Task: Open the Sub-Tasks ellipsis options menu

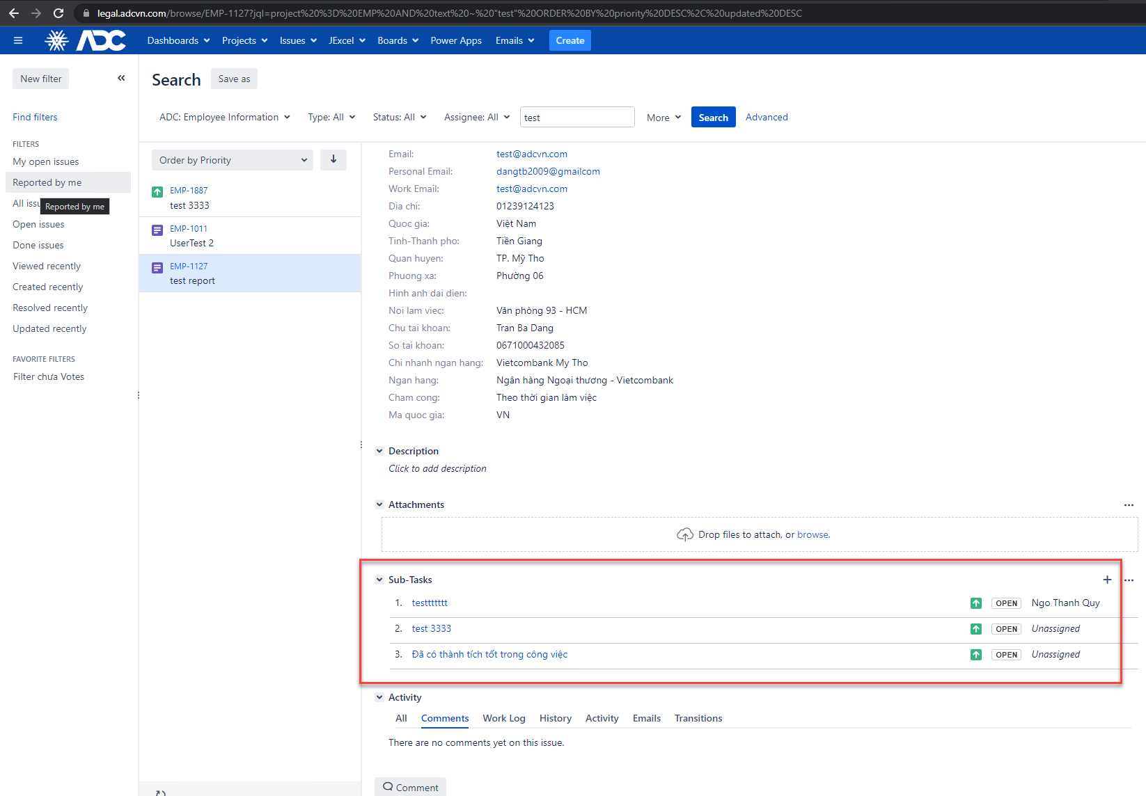Action: 1129,580
